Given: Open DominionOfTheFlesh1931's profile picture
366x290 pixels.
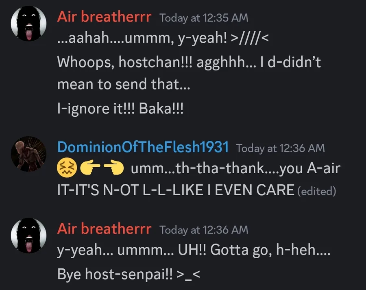Looking at the screenshot, I should tap(28, 153).
